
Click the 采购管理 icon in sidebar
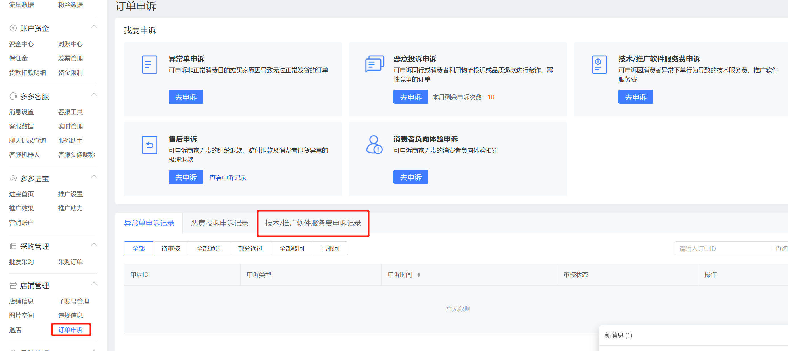13,246
